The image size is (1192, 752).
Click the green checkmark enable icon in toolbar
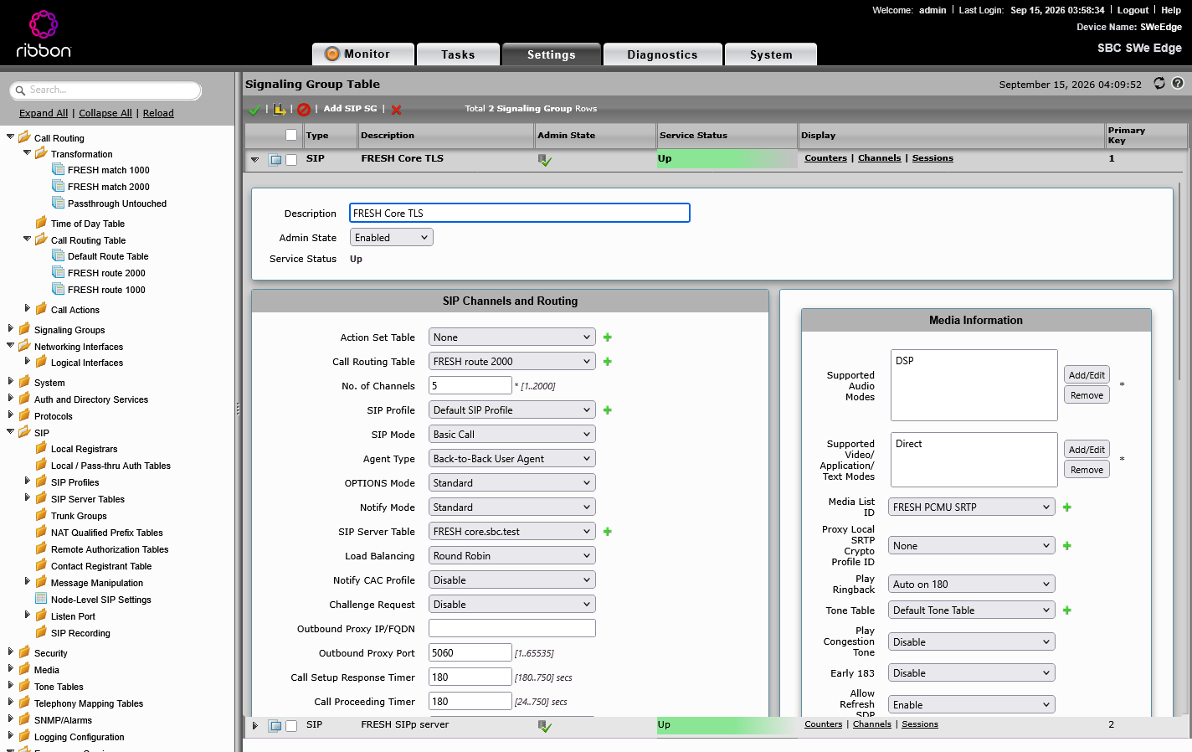[254, 110]
